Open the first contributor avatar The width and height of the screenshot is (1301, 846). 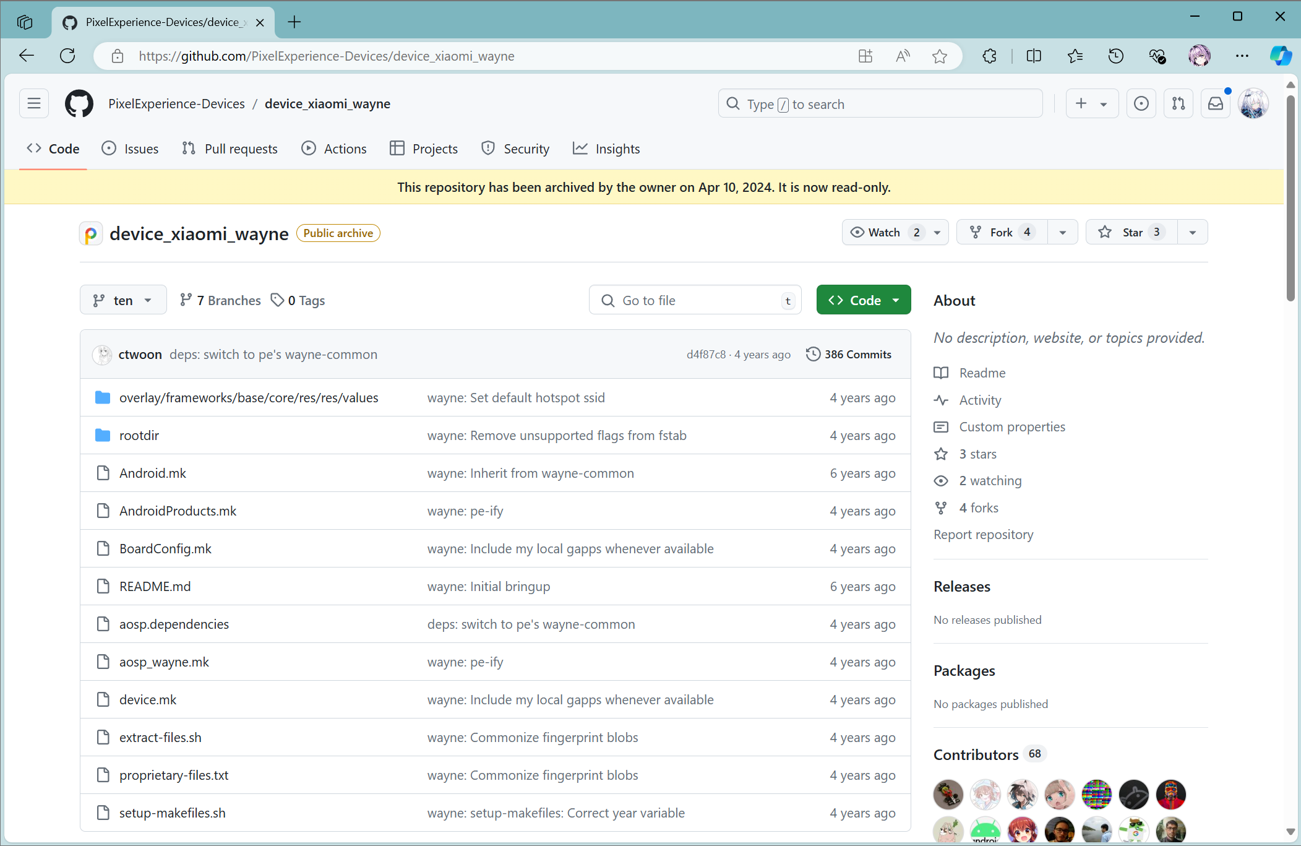[x=948, y=794]
